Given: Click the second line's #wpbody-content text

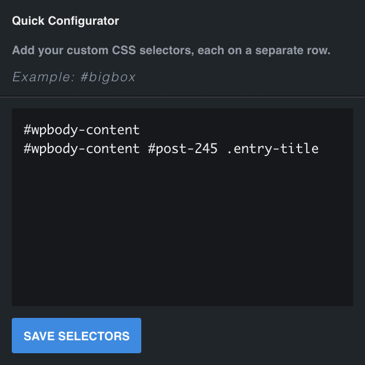Looking at the screenshot, I should pos(81,149).
